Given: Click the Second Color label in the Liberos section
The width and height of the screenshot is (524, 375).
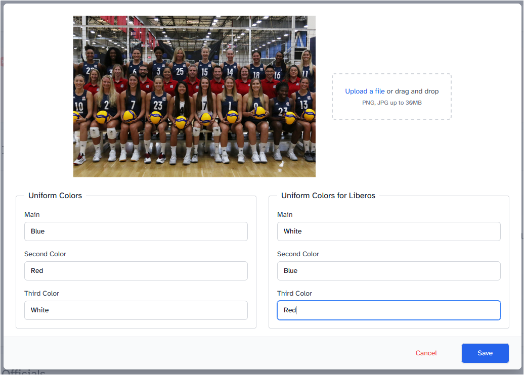Looking at the screenshot, I should (x=298, y=254).
